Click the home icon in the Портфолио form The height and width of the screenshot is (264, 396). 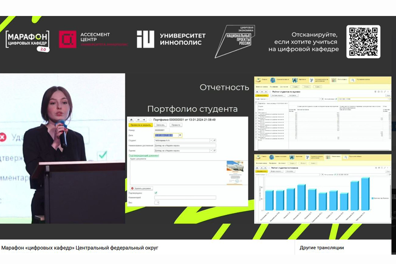tap(131, 120)
